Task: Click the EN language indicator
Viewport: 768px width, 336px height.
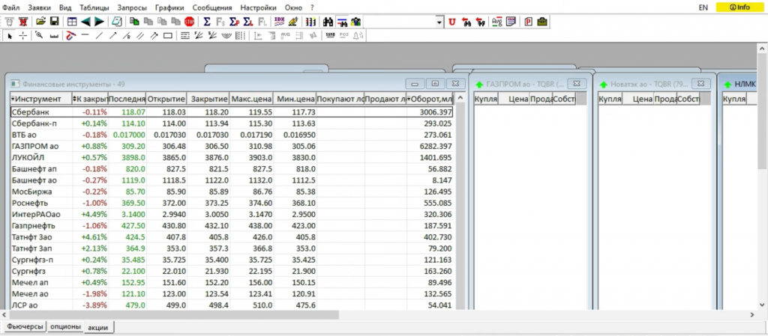Action: coord(703,7)
